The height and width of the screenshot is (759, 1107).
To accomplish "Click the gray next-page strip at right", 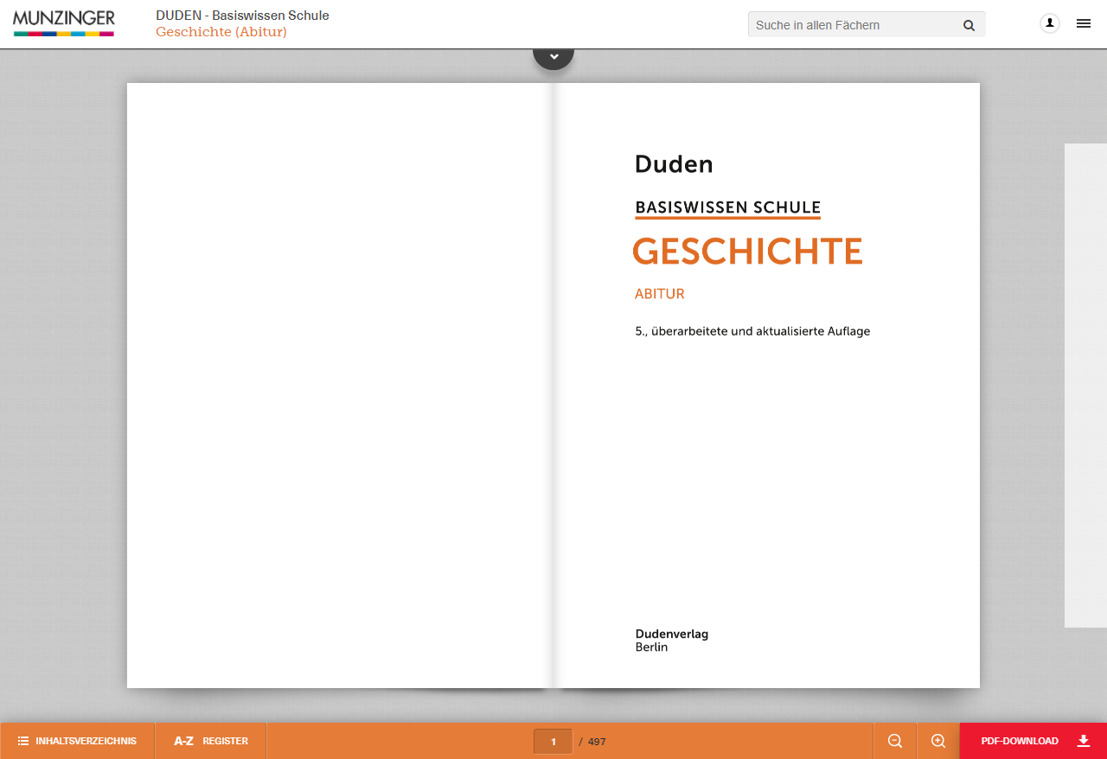I will click(1085, 385).
